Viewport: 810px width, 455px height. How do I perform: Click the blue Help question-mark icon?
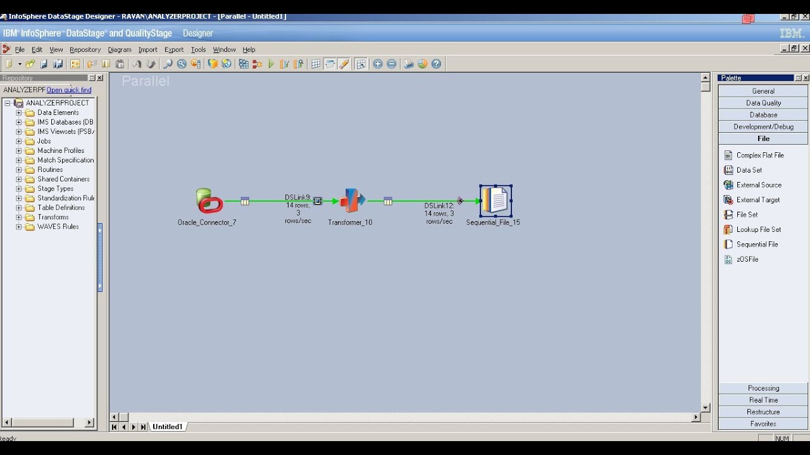[437, 64]
